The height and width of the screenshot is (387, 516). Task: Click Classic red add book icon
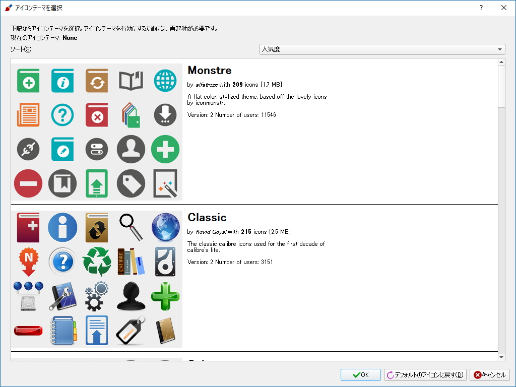28,227
